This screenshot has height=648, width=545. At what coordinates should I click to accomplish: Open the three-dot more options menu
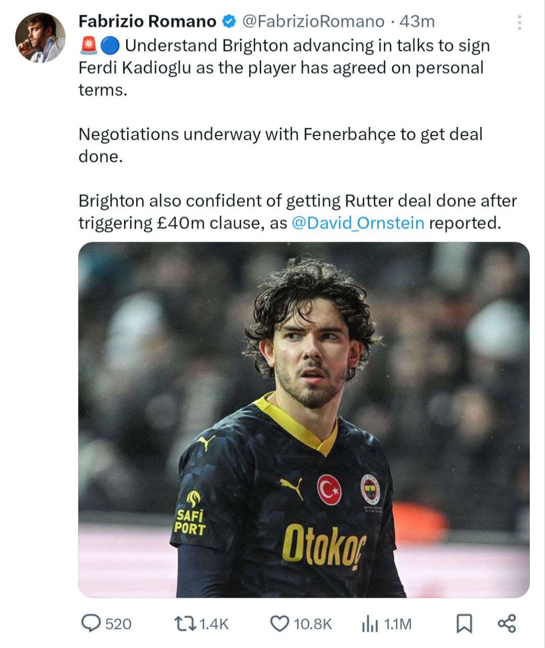[x=520, y=22]
